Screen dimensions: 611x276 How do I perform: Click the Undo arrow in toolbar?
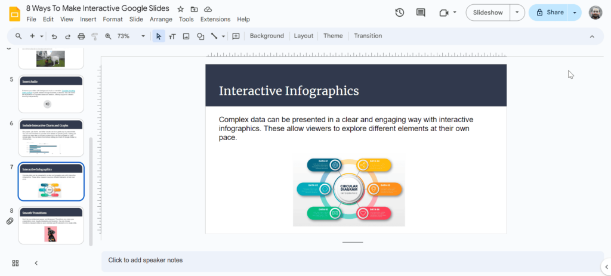point(54,36)
